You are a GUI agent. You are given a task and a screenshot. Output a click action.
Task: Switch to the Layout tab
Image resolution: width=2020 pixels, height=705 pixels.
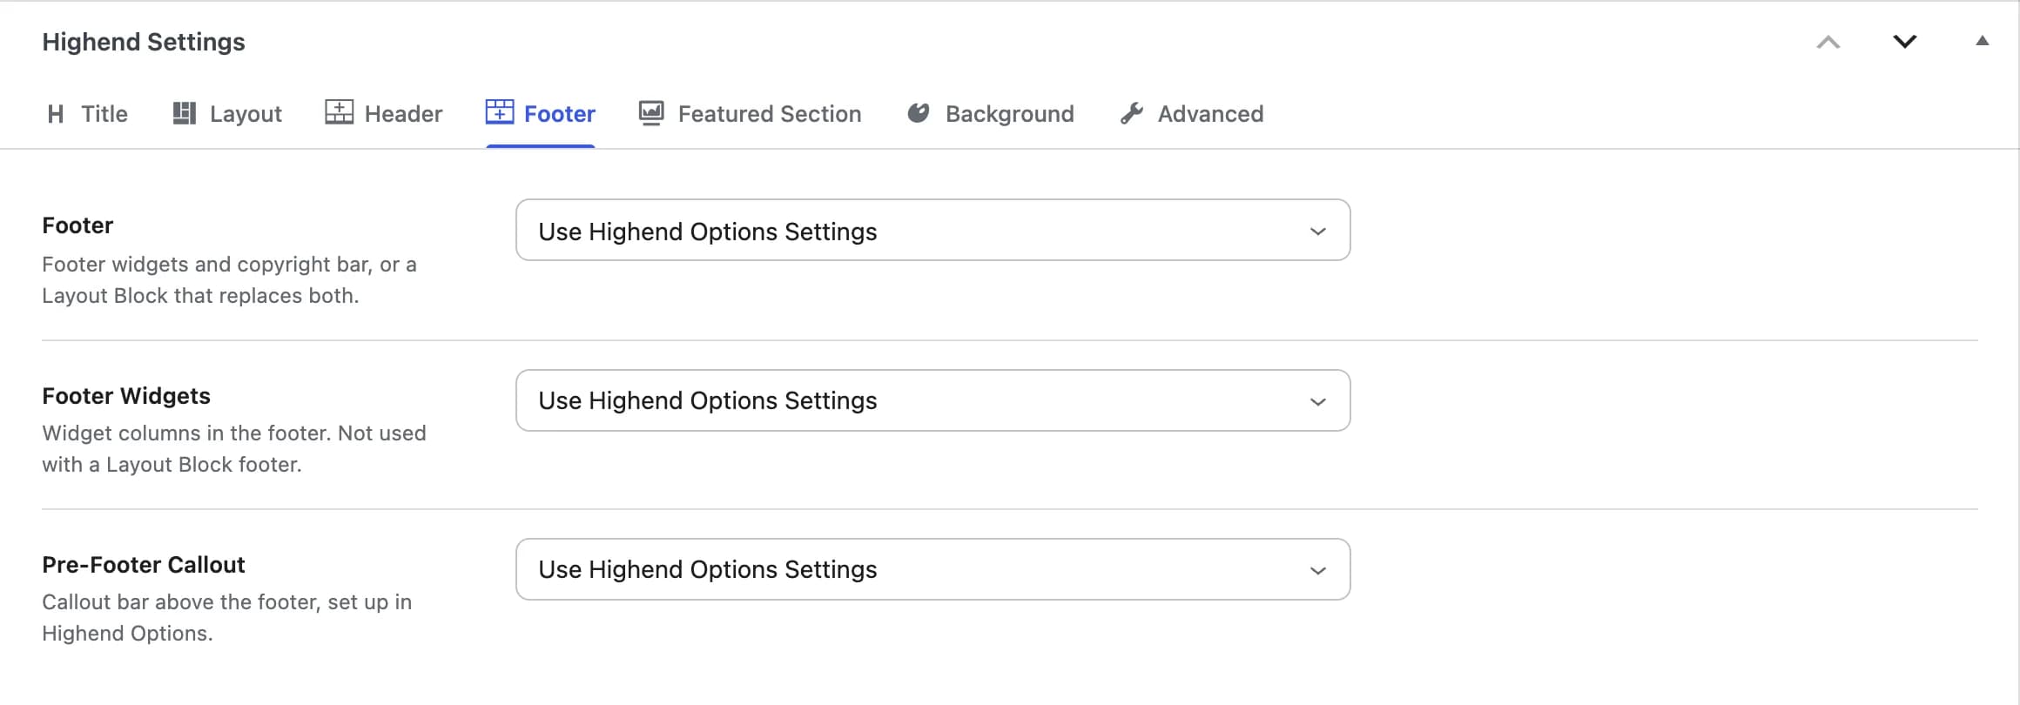(x=227, y=114)
